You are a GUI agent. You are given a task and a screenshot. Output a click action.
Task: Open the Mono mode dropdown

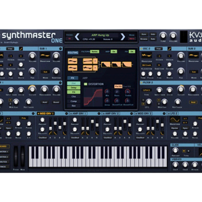point(132,38)
